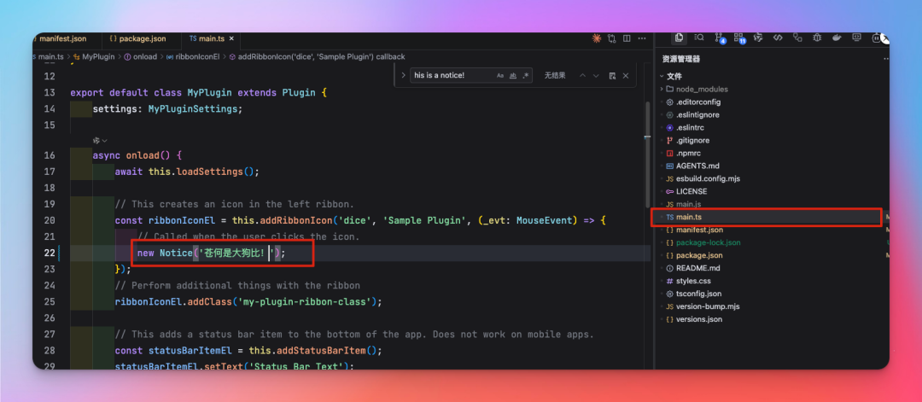Close the find widget

(x=626, y=76)
